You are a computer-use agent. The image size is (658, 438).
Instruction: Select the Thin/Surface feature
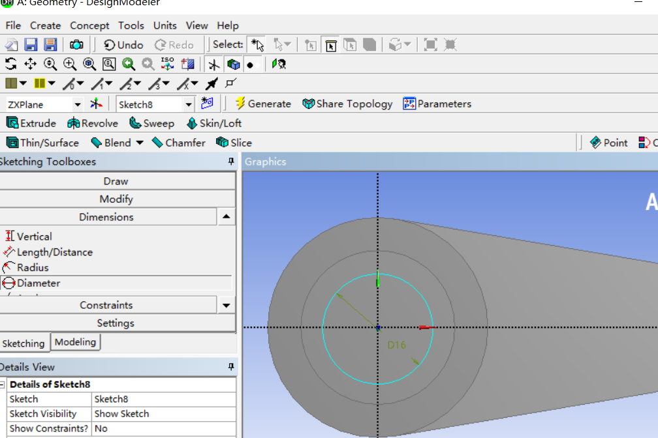tap(42, 143)
